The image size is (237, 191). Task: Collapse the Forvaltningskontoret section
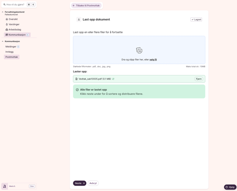(x=2, y=12)
